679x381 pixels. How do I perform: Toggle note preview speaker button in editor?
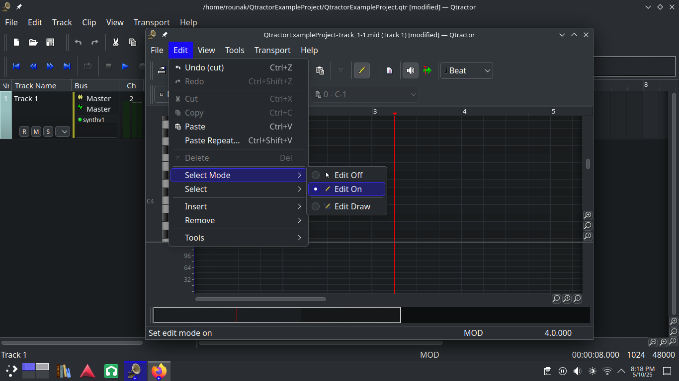coord(410,70)
